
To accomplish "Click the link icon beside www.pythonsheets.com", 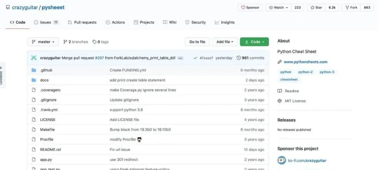I will coord(280,62).
